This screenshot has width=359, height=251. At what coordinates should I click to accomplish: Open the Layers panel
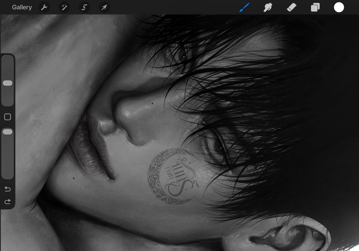click(315, 7)
